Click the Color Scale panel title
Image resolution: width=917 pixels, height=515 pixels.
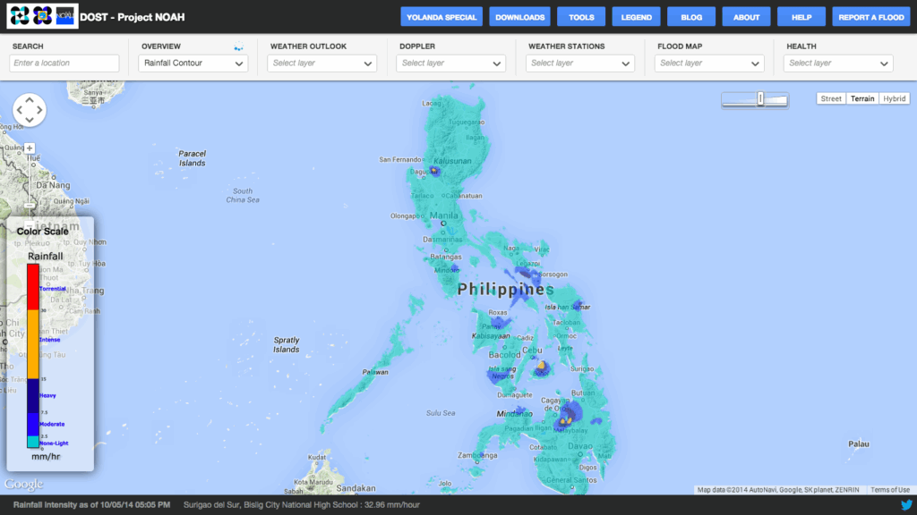[43, 232]
